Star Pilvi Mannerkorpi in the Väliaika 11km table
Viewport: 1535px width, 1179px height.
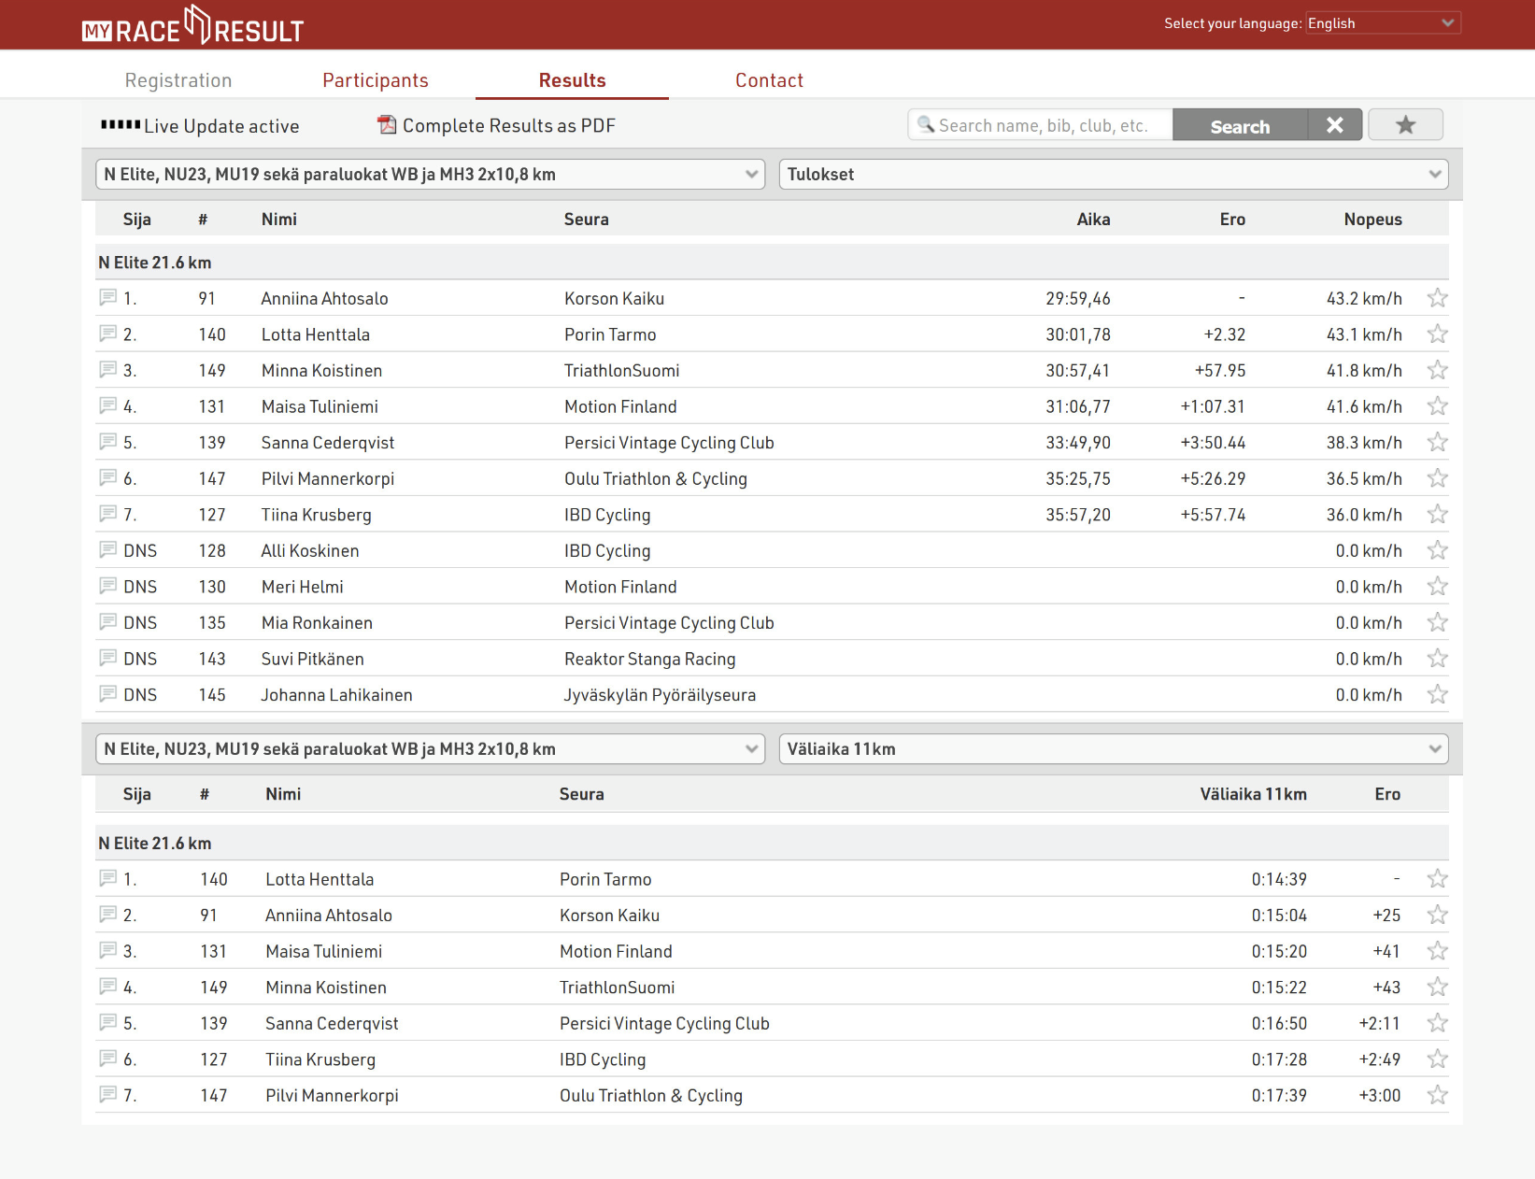pyautogui.click(x=1437, y=1096)
